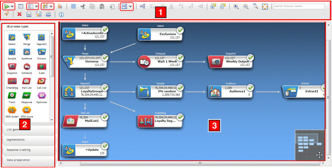
Task: Select the Mail List process in palette
Action: (x=27, y=83)
